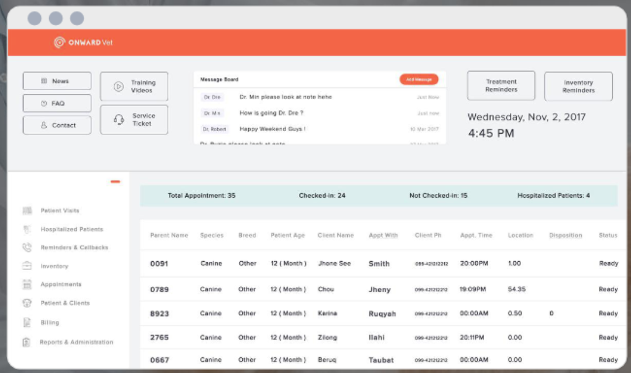This screenshot has width=631, height=373.
Task: Click the Disposition column header
Action: click(565, 235)
